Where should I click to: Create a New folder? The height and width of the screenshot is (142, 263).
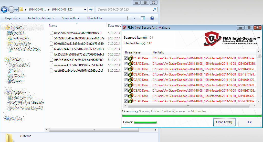[x=95, y=18]
